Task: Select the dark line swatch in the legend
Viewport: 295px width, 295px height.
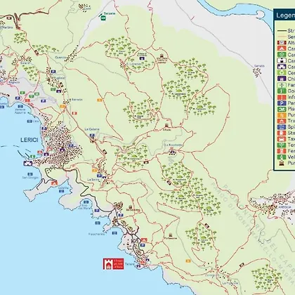Action: (x=282, y=31)
